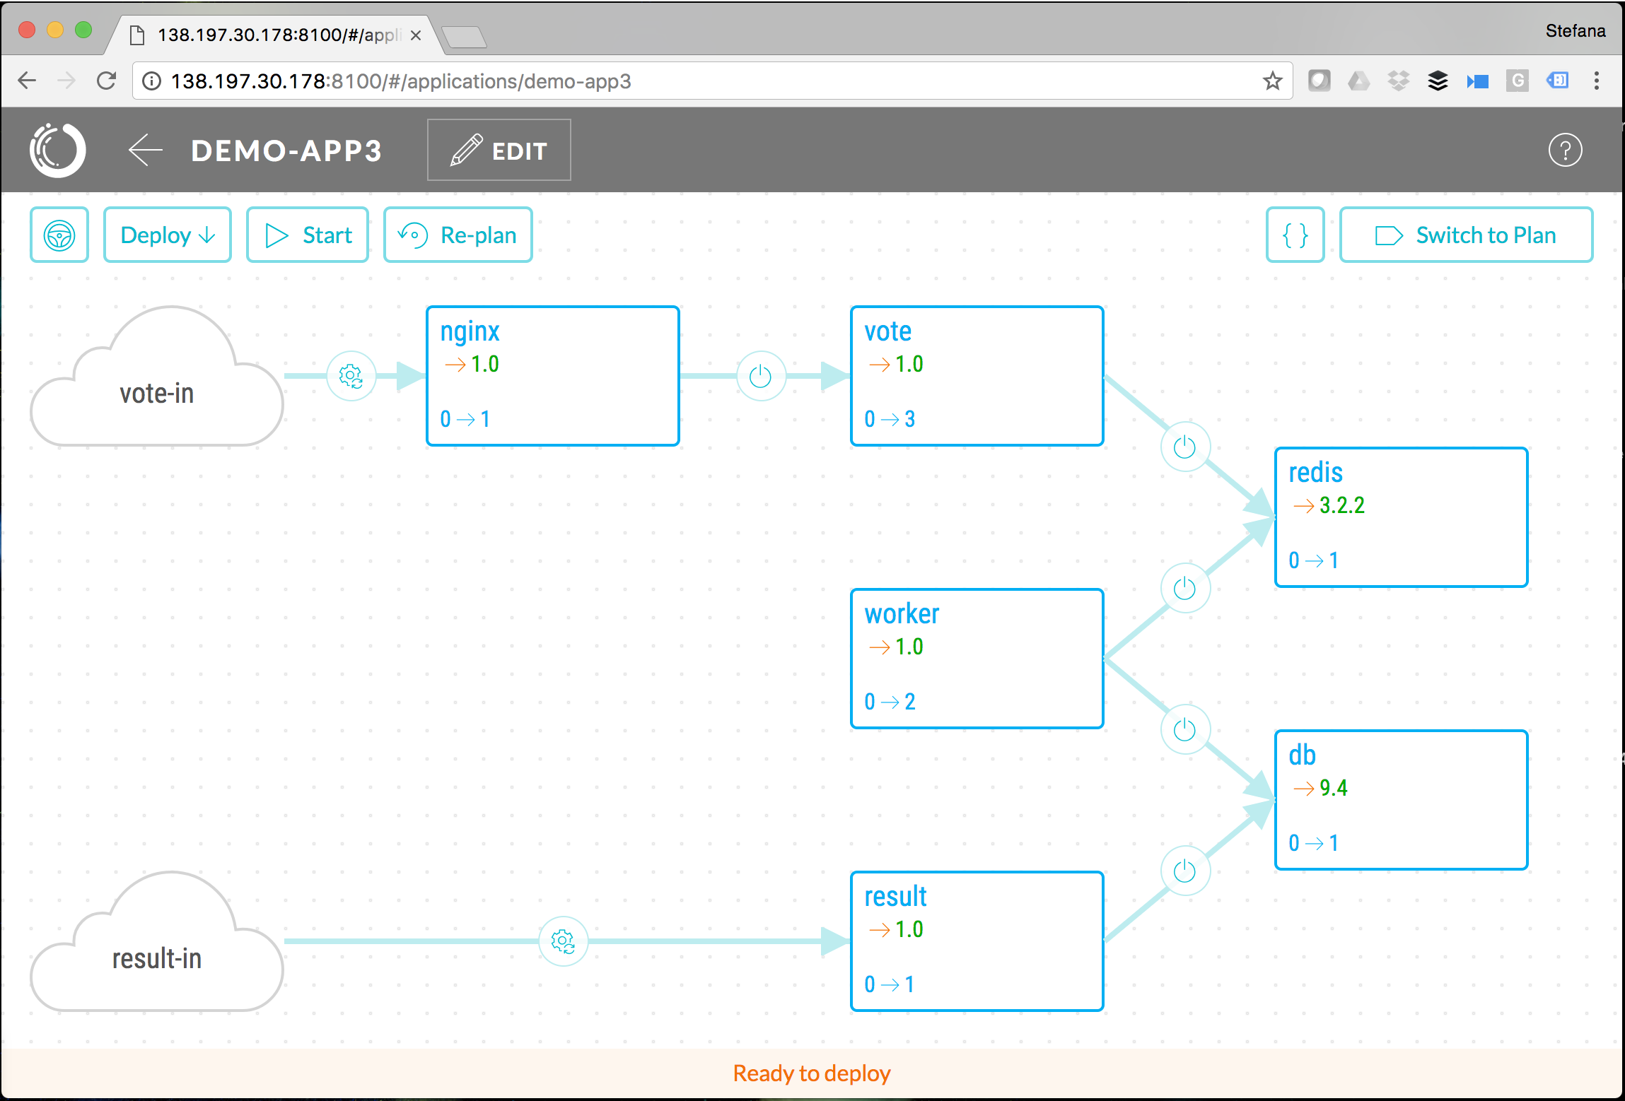Toggle power icon between nginx and vote

[761, 376]
